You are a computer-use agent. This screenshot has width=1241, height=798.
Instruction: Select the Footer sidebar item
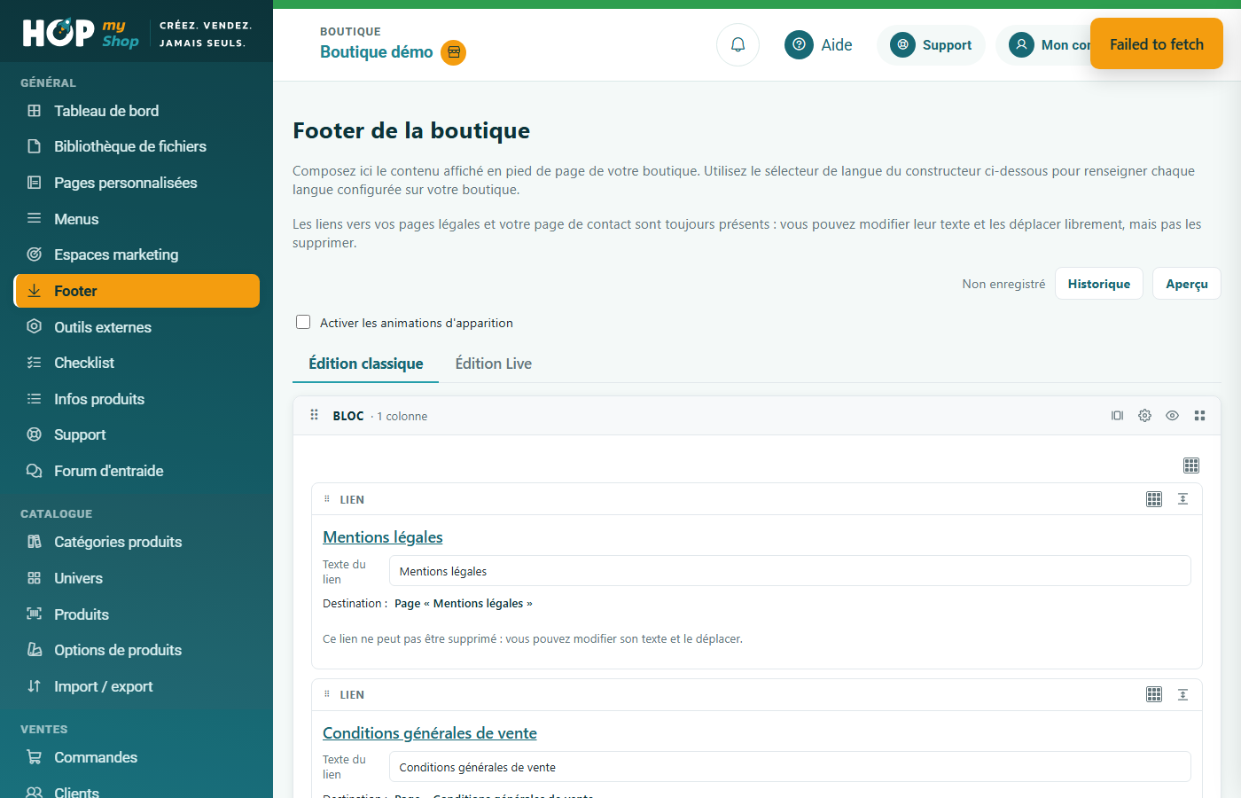click(x=137, y=291)
